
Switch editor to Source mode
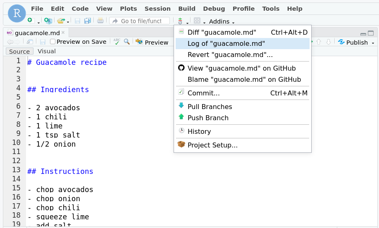(19, 51)
